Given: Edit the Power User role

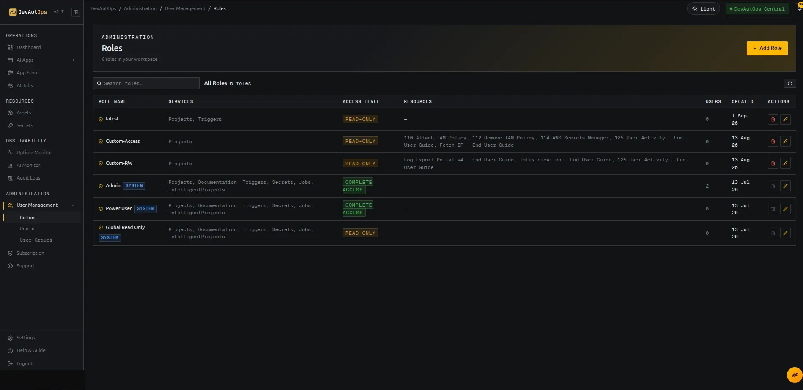Looking at the screenshot, I should 785,209.
